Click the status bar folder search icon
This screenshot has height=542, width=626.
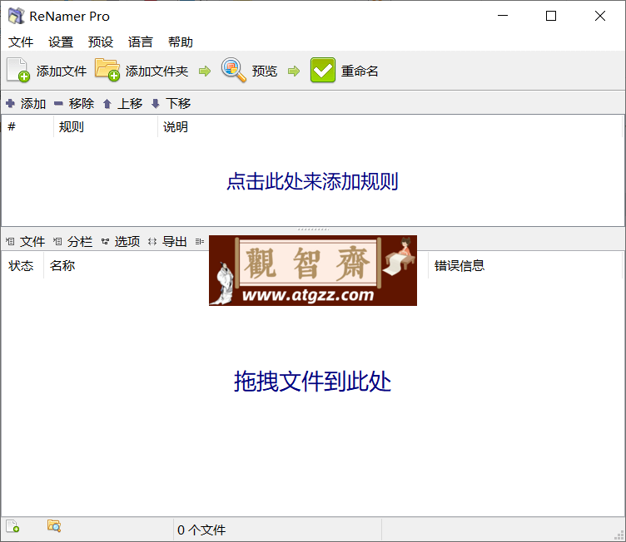(x=54, y=526)
